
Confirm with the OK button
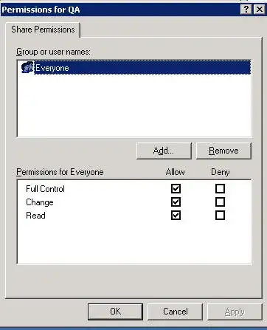tap(115, 312)
